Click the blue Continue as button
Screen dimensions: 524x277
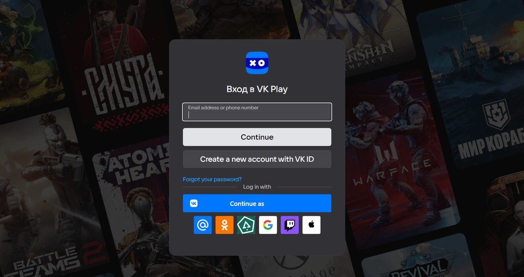(257, 203)
